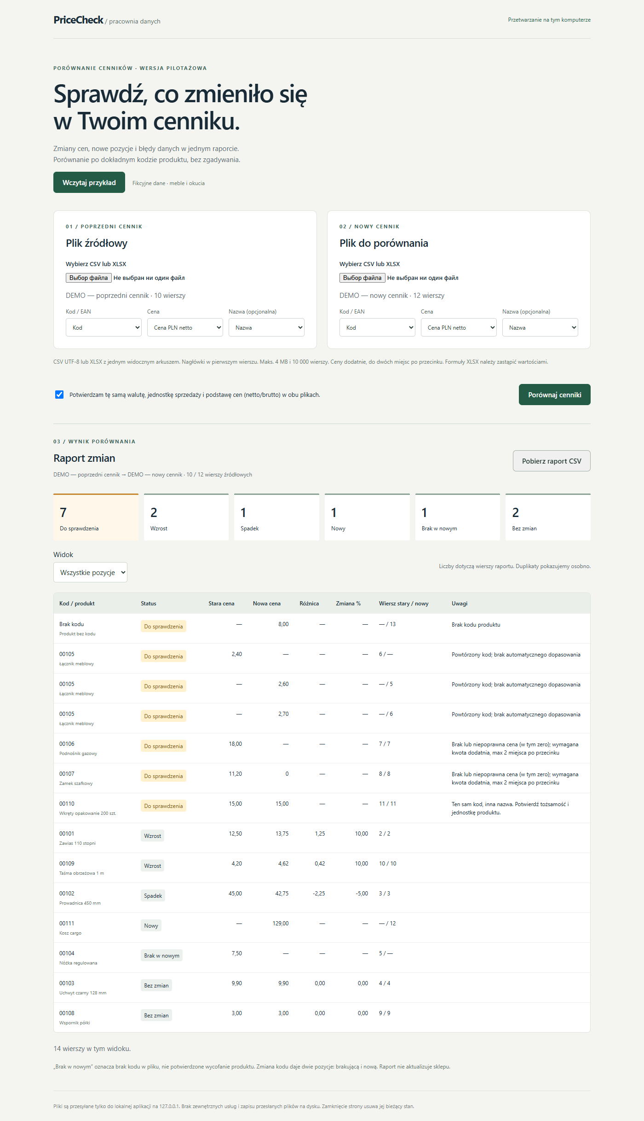Click the "Brak w nowym" badge for 00104
The width and height of the screenshot is (644, 1121).
click(x=162, y=955)
